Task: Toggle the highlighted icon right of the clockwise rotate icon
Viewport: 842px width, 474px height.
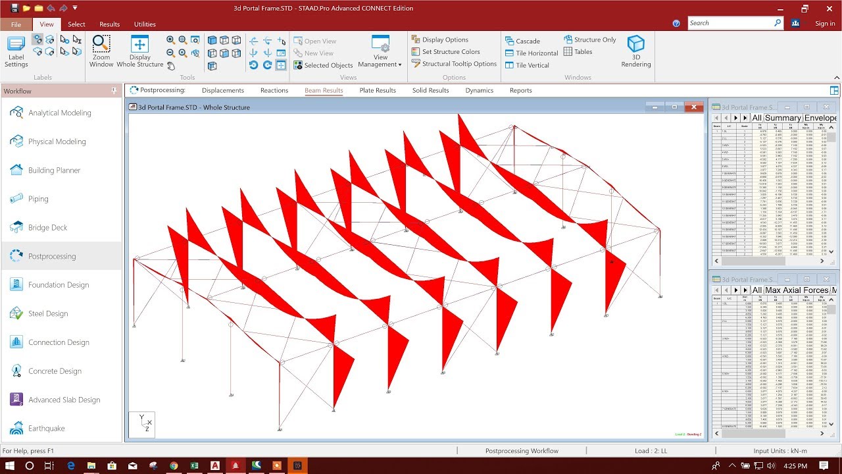Action: click(x=281, y=65)
